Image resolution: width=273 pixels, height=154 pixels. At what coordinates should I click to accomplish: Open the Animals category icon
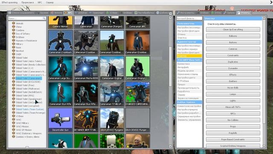pyautogui.click(x=13, y=23)
